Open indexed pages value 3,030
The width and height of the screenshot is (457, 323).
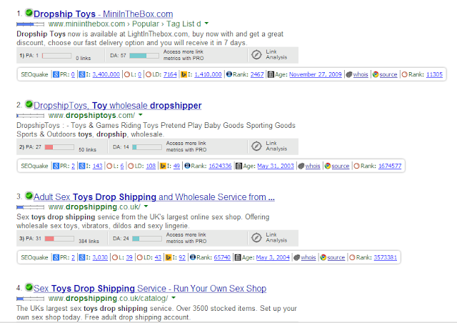[x=100, y=257]
